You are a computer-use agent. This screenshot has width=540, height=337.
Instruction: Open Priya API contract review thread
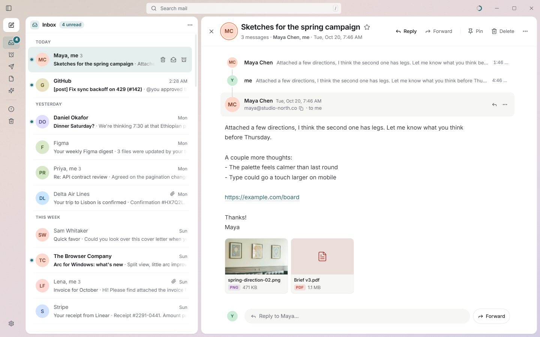(110, 173)
